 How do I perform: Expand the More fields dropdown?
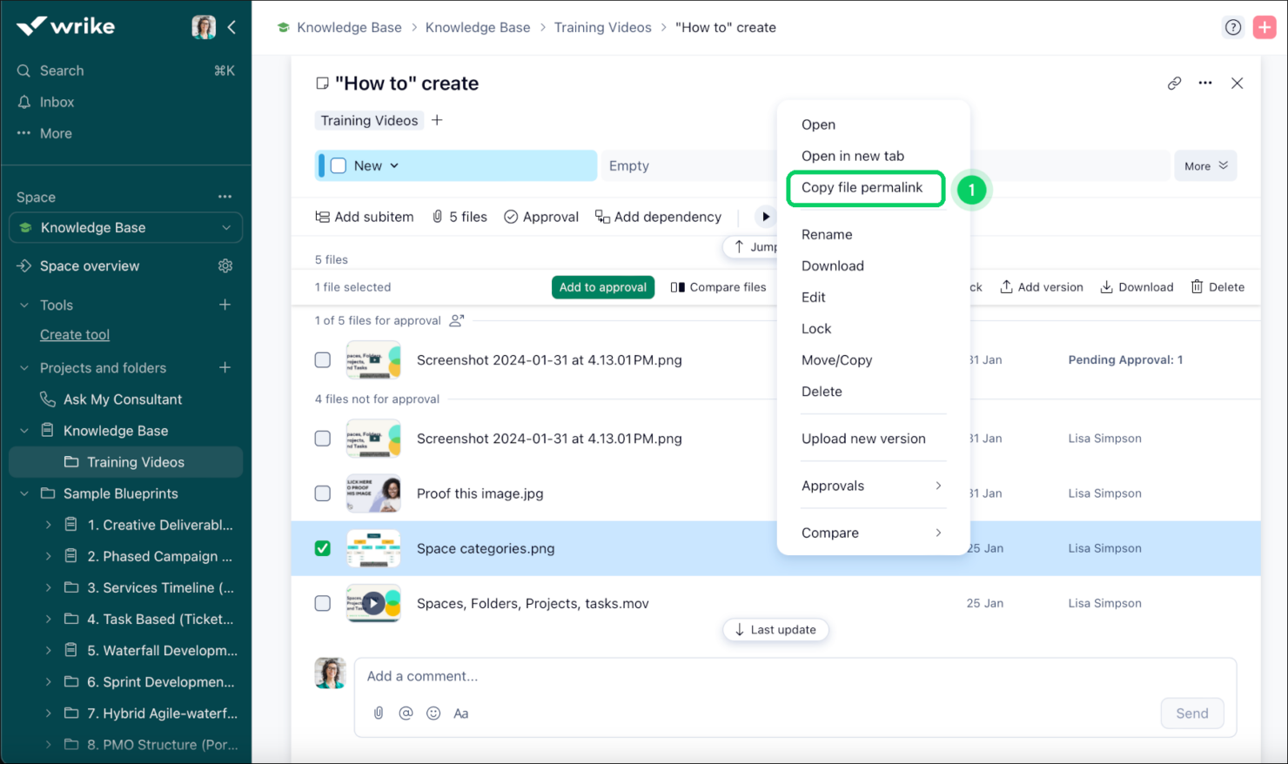coord(1205,165)
